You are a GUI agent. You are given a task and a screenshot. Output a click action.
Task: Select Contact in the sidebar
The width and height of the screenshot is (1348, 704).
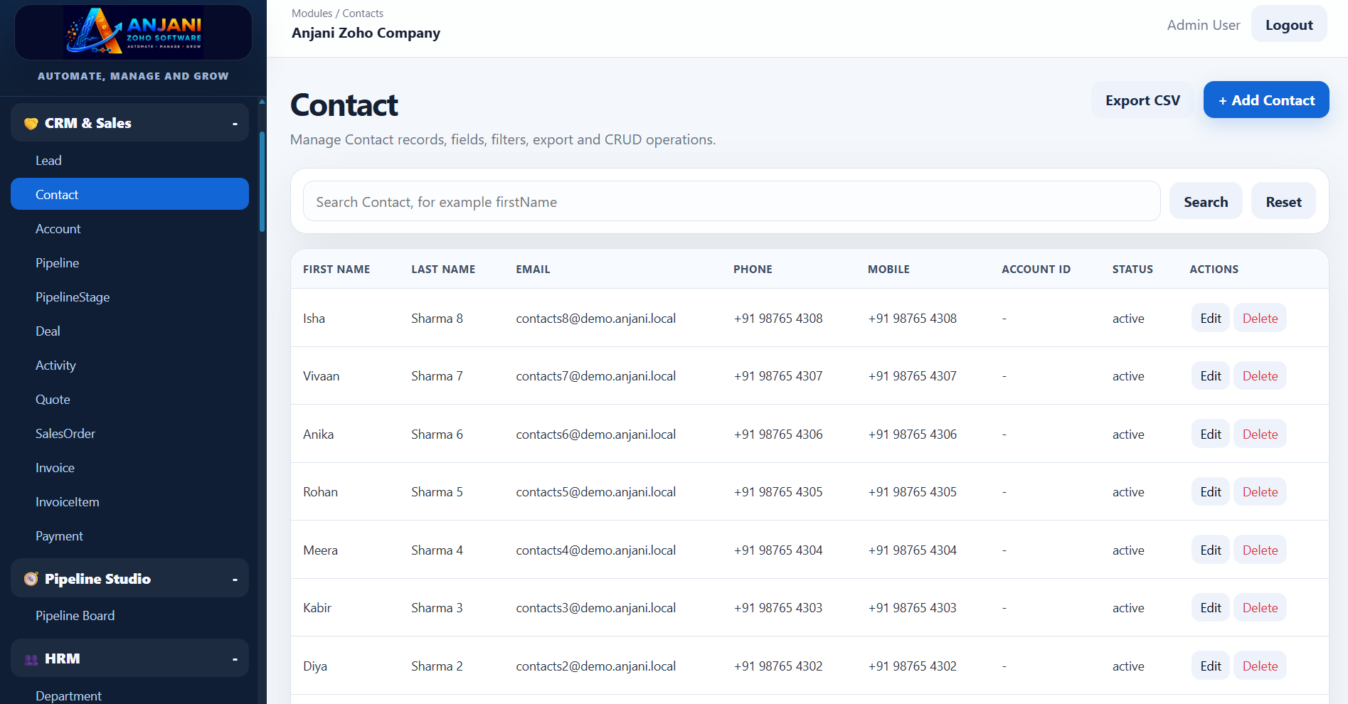coord(129,194)
